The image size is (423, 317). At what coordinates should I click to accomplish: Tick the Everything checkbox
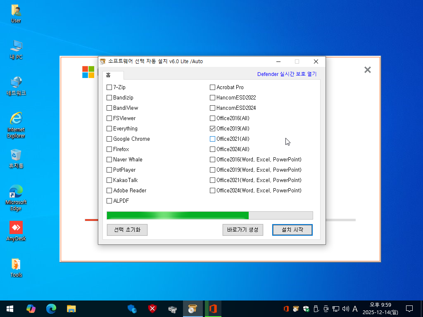(109, 129)
